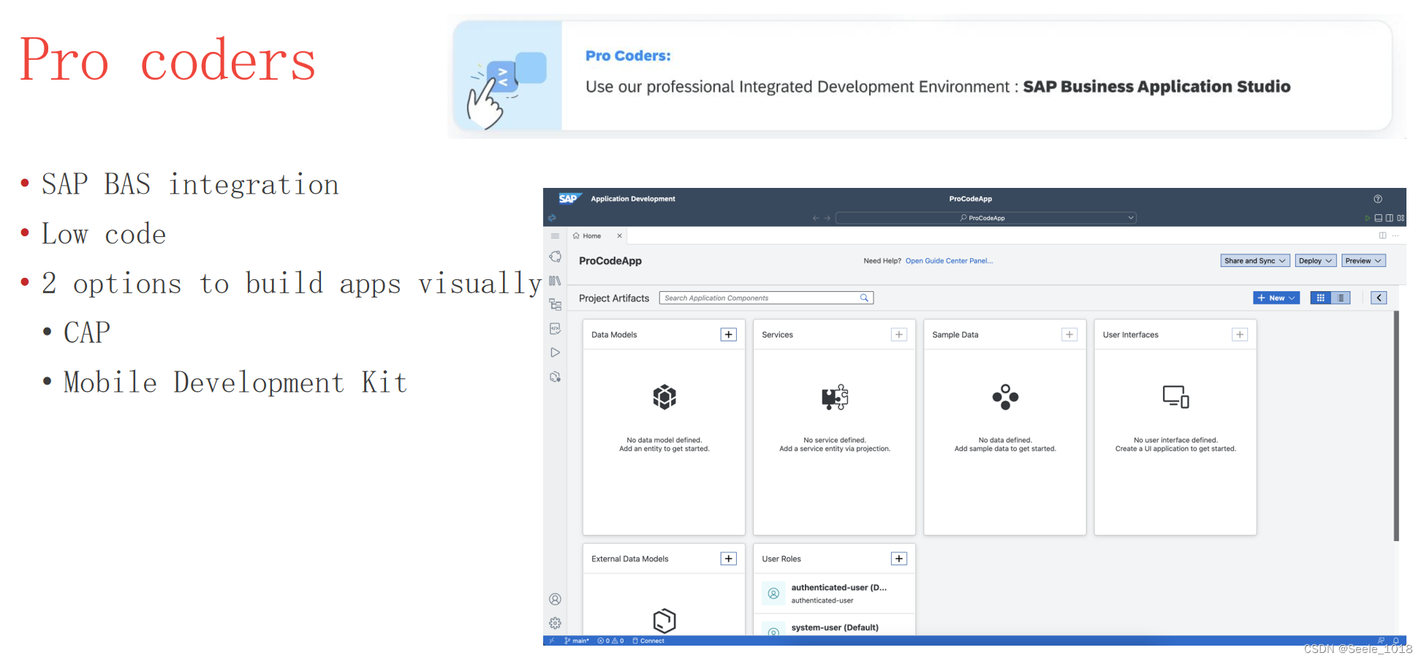Viewport: 1424px width, 661px height.
Task: Click the main branch in status bar
Action: click(577, 641)
